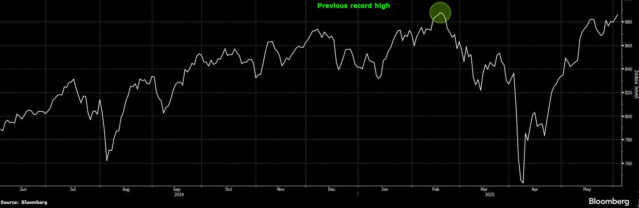The image size is (639, 208).
Task: Click the 840 y-axis value
Action: [628, 69]
